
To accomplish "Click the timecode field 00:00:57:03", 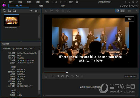I will pyautogui.click(x=130, y=77).
